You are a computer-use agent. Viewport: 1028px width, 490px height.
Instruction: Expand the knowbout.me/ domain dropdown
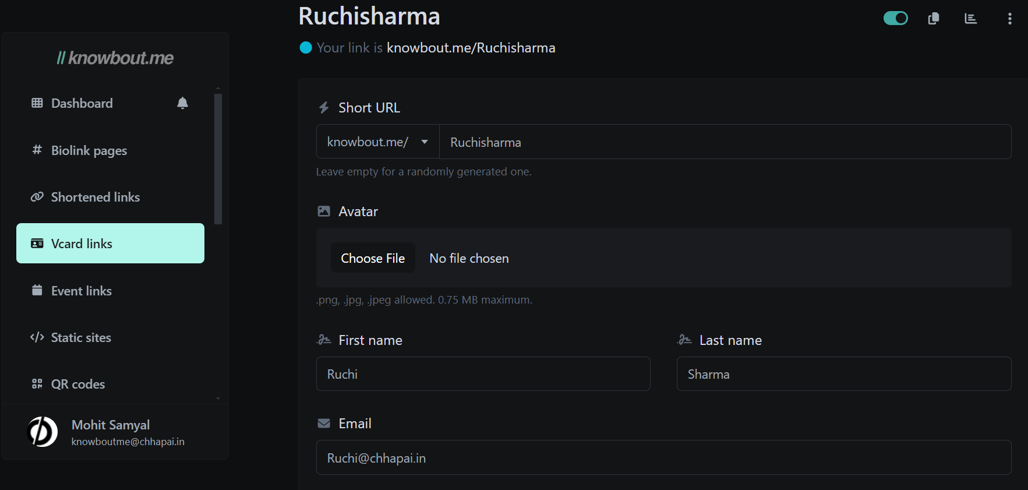pos(377,142)
